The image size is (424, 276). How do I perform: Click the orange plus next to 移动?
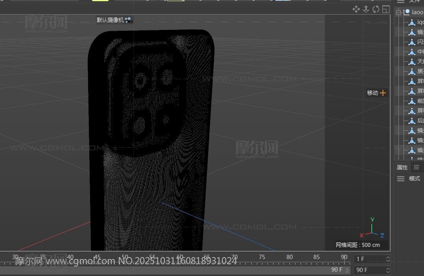point(383,93)
